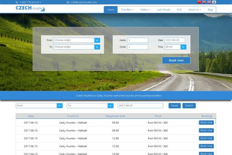Click the Reset button
The image size is (232, 155).
[x=175, y=106]
